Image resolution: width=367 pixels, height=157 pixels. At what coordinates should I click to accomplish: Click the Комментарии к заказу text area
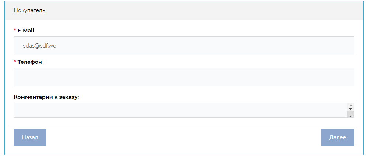click(x=181, y=110)
